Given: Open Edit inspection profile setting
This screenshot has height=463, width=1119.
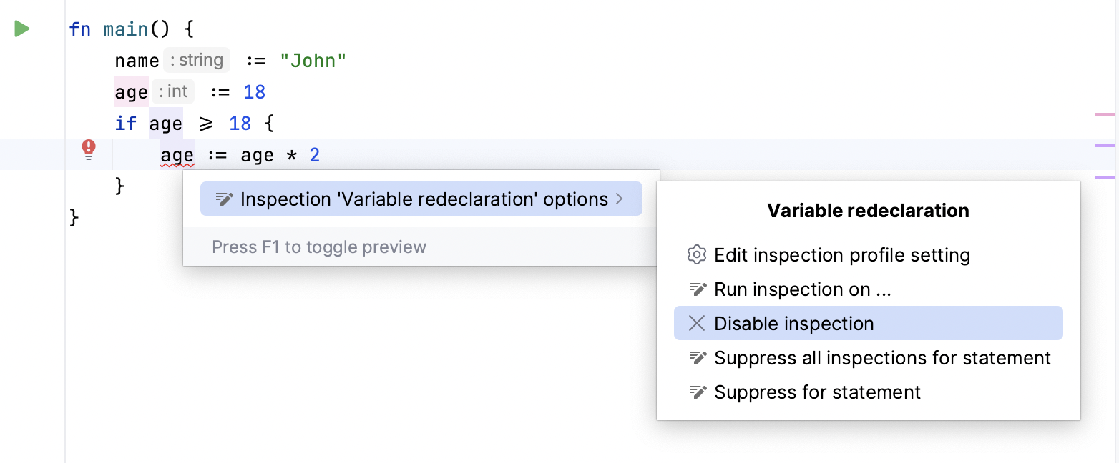Looking at the screenshot, I should coord(842,255).
